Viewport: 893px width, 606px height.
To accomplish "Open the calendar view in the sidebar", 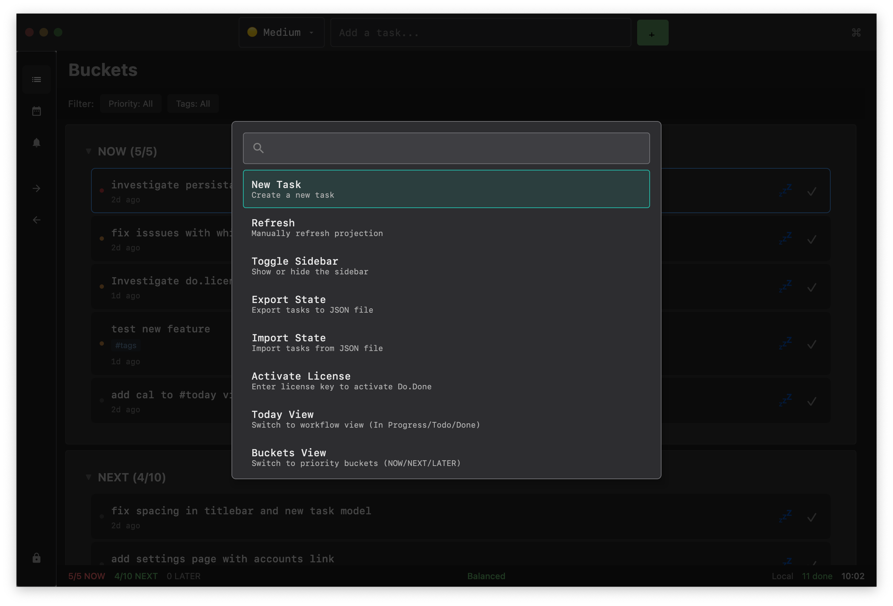I will [37, 111].
